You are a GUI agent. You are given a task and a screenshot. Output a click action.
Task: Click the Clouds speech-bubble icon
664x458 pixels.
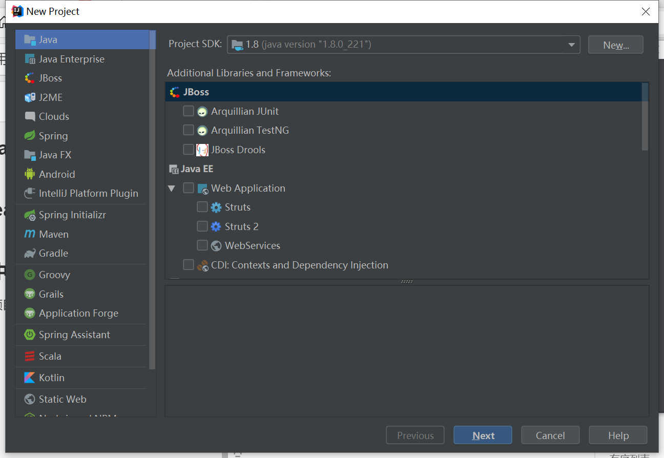[x=30, y=116]
